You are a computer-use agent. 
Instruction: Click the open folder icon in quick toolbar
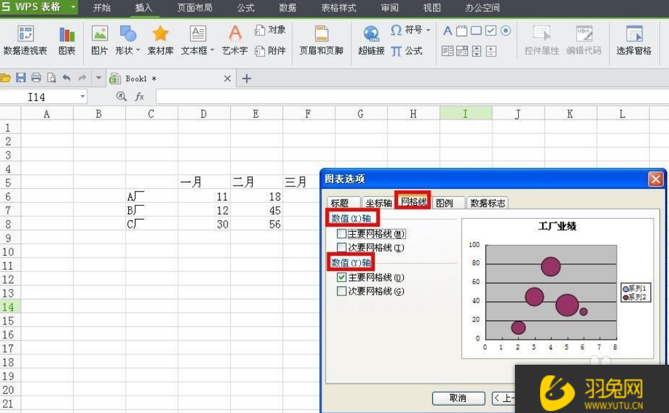tap(5, 78)
